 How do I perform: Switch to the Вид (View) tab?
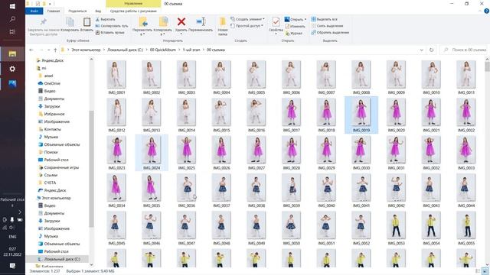(98, 11)
